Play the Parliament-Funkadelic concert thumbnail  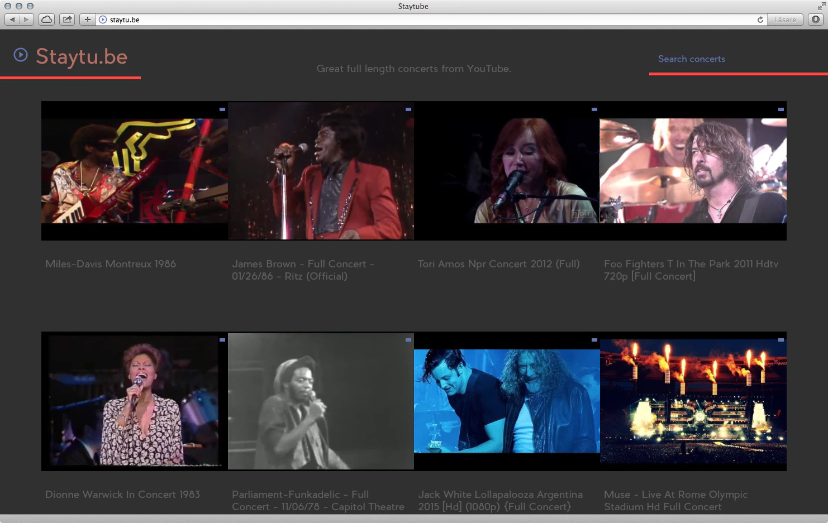point(321,401)
